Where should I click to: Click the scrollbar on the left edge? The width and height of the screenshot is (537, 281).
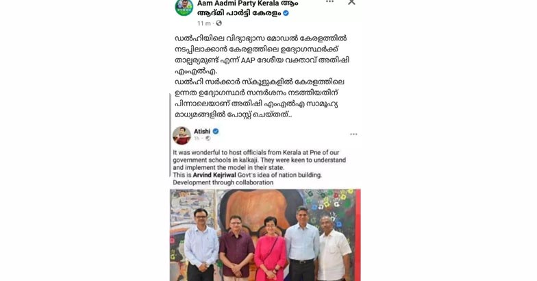(170, 135)
